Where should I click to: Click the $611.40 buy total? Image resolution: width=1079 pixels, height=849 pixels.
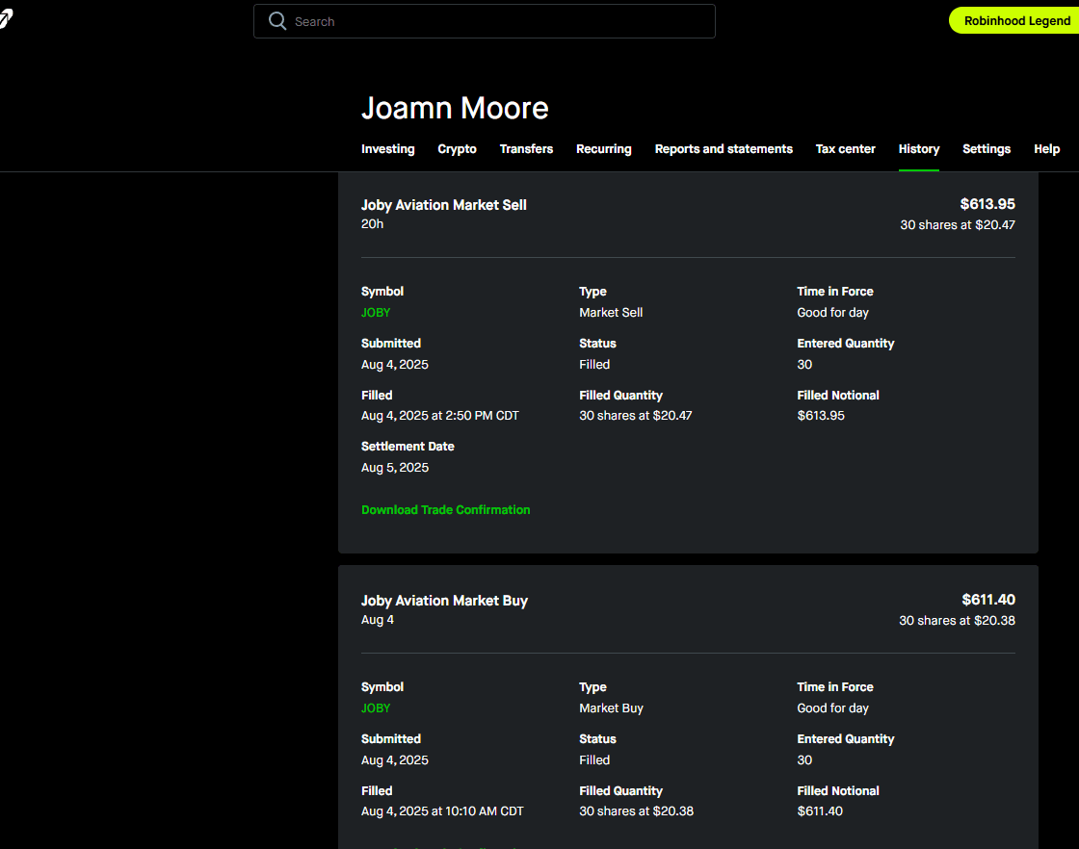(988, 600)
